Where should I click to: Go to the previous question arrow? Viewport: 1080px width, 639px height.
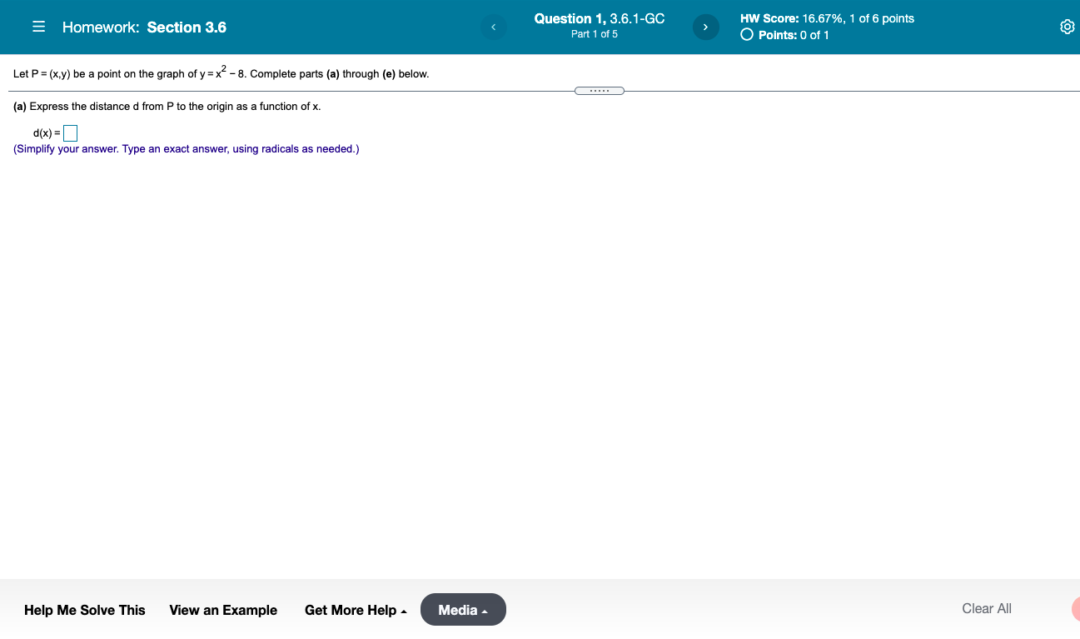(x=493, y=27)
